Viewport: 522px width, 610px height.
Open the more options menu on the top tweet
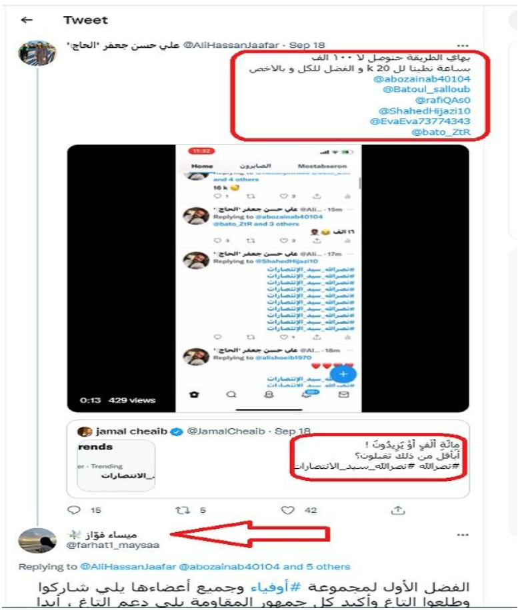click(x=463, y=45)
